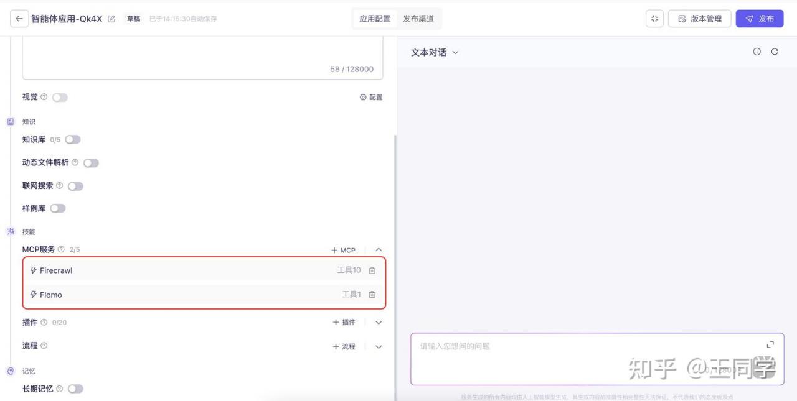Switch to 发布渠道 tab
Image resolution: width=797 pixels, height=401 pixels.
coord(418,19)
